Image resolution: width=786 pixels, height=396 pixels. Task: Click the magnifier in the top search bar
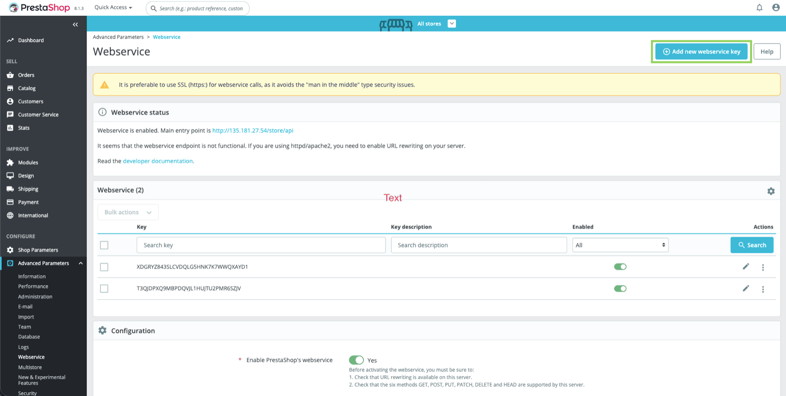point(154,8)
